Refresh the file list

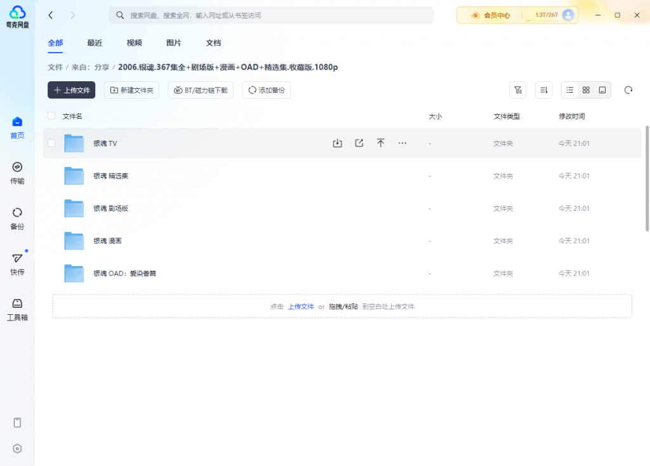coord(628,90)
